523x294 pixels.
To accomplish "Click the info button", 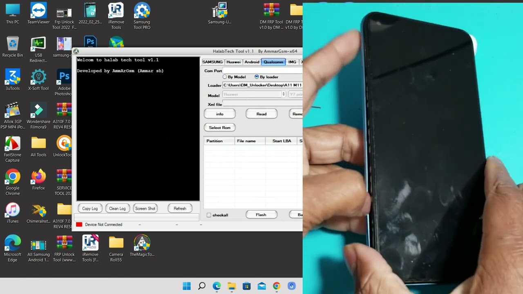I will click(x=220, y=114).
